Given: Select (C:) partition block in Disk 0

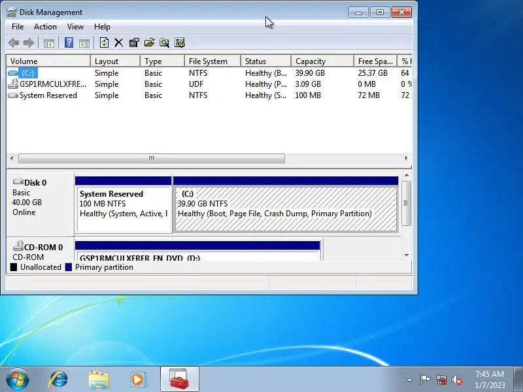Looking at the screenshot, I should click(x=286, y=204).
